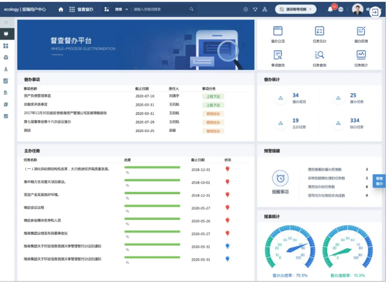The image size is (387, 284).
Task: Click the 提醒事项 alarm clock icon
Action: pos(280,178)
